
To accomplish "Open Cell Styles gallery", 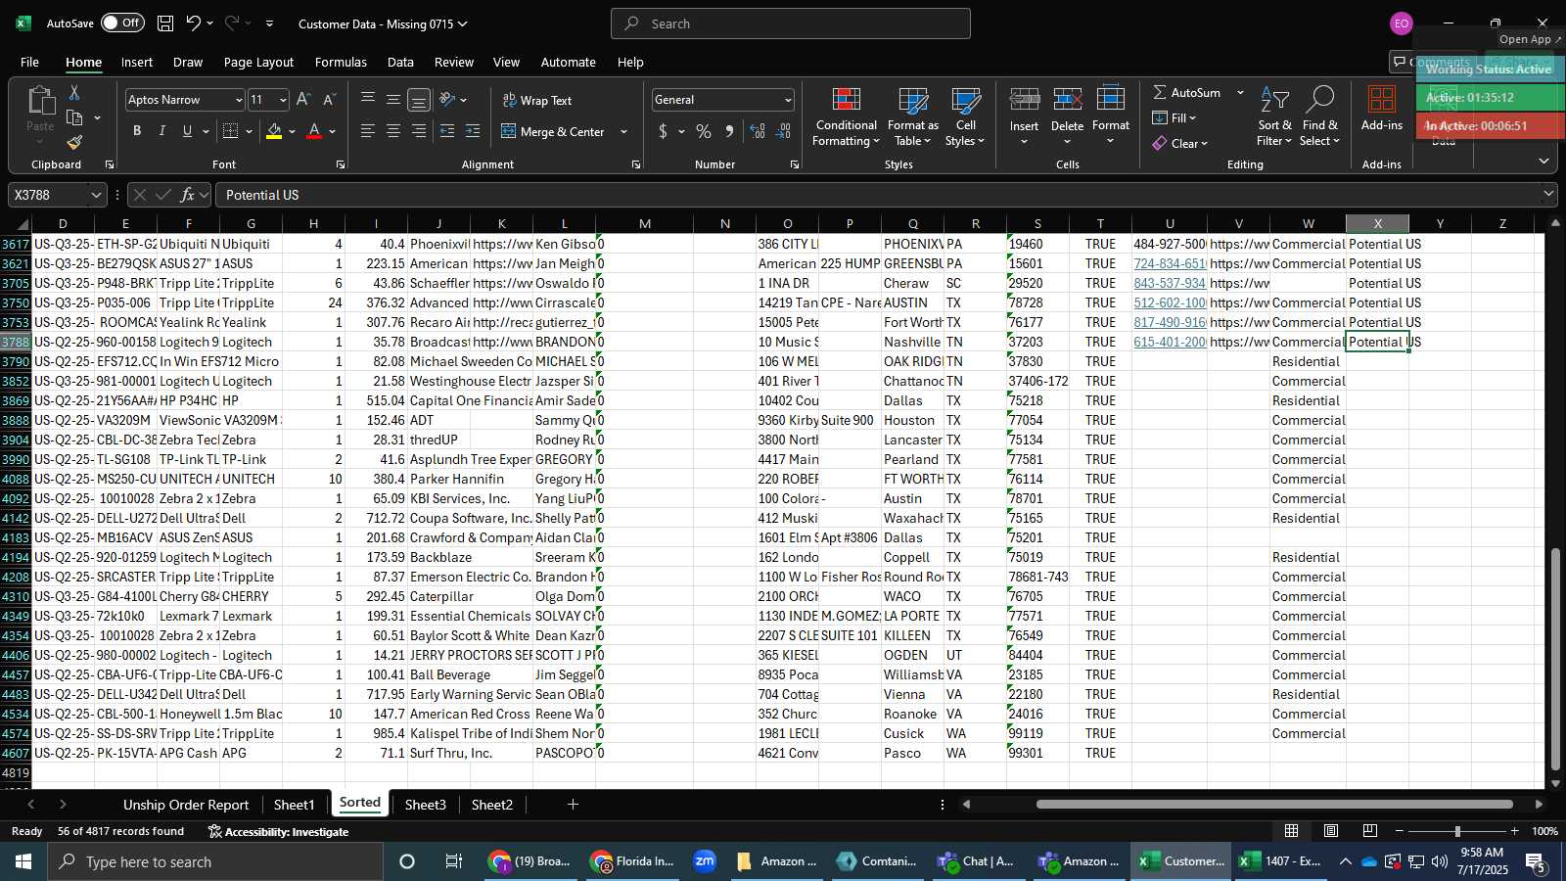I will (x=965, y=116).
